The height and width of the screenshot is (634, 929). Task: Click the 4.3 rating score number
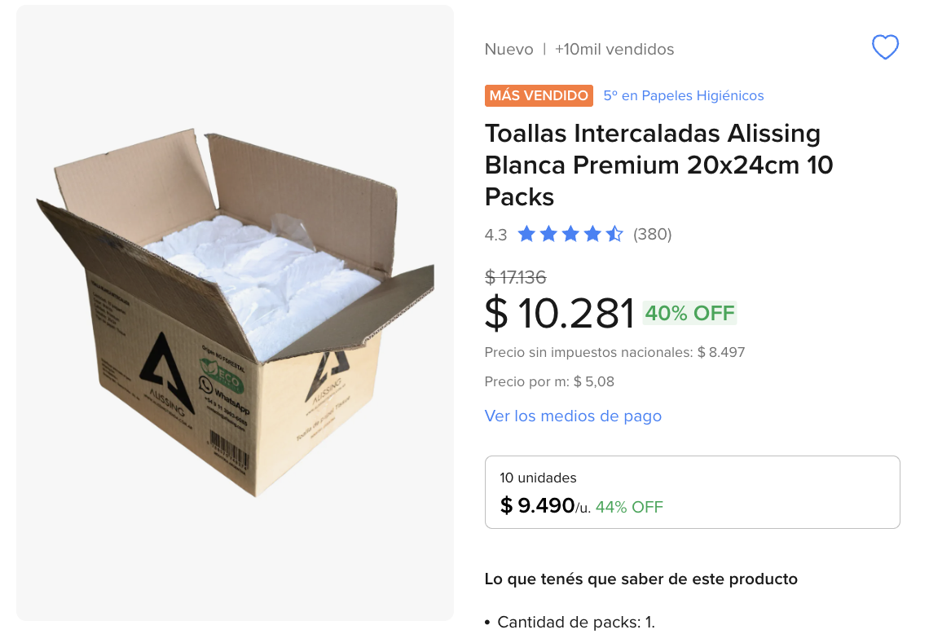tap(495, 235)
